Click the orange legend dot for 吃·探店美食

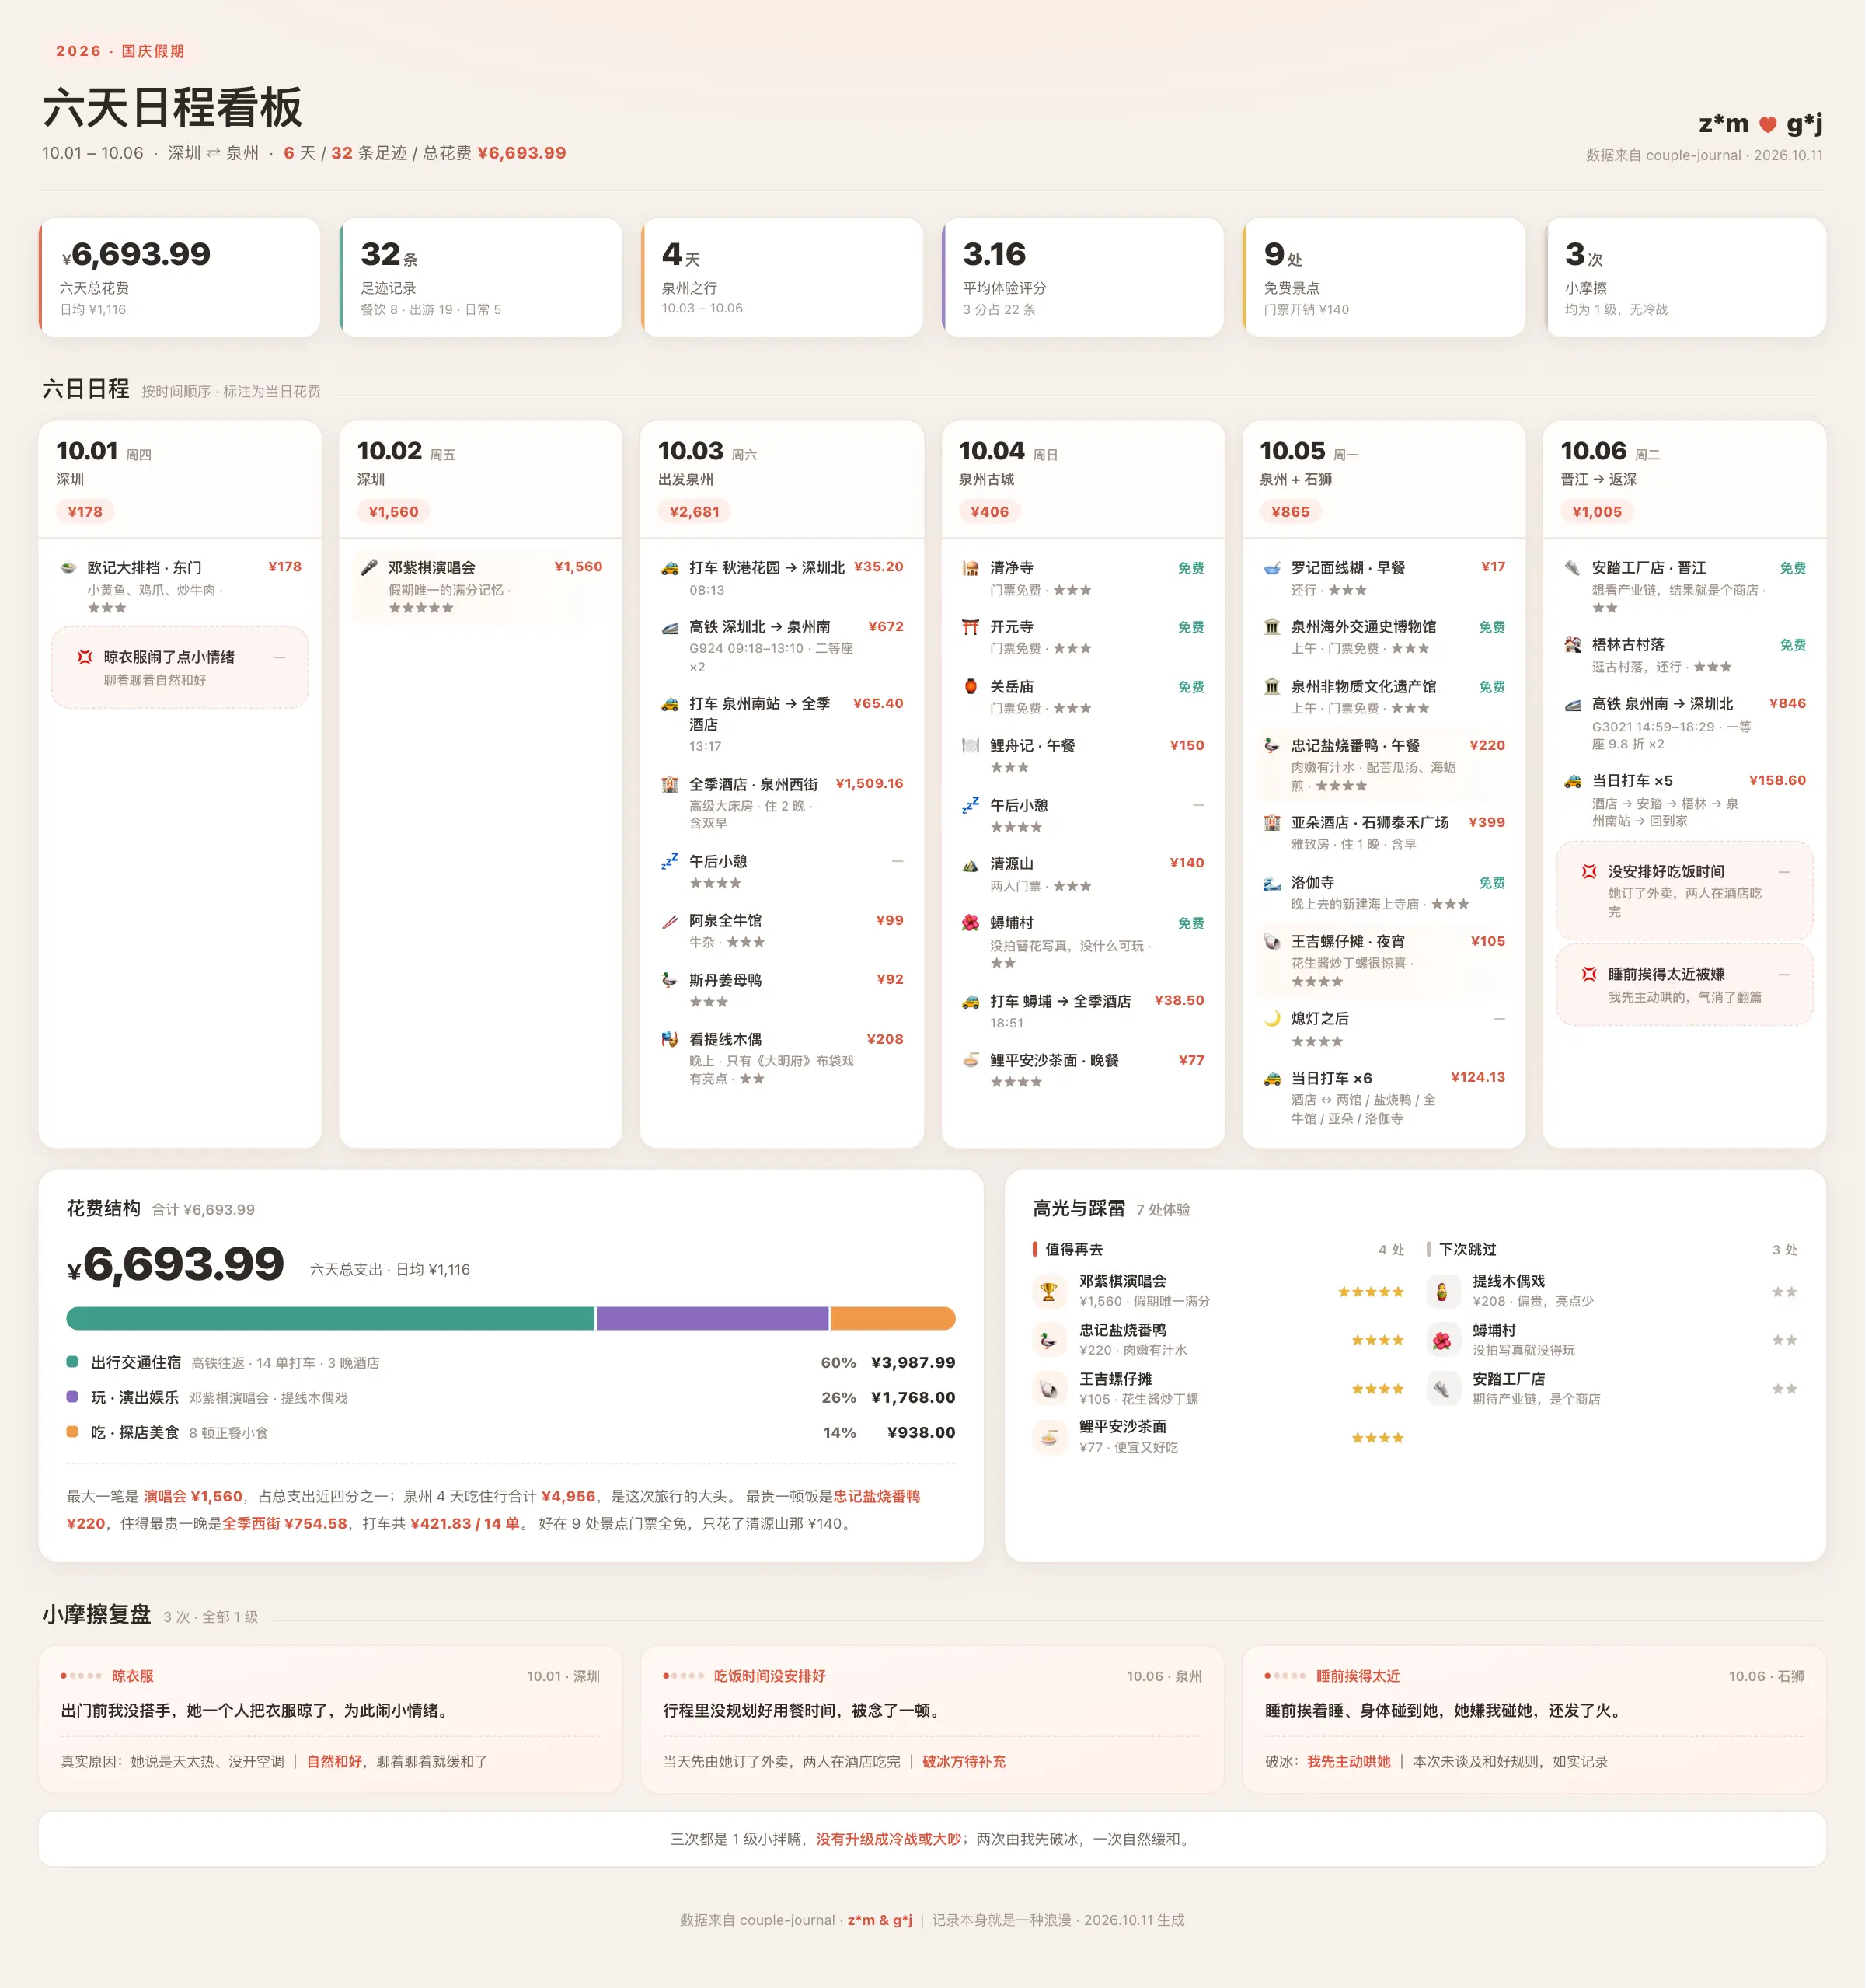(72, 1431)
